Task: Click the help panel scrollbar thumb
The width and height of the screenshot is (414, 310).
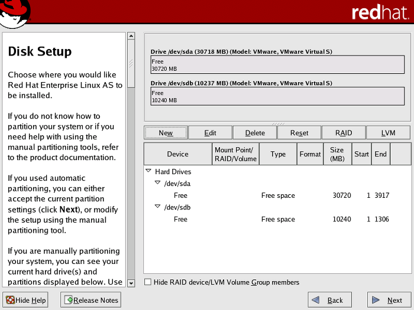Action: [131, 64]
